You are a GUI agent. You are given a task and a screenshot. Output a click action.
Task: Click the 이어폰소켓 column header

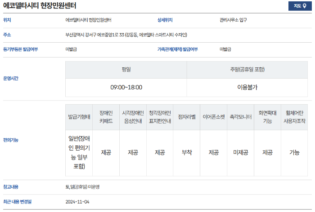(214, 117)
